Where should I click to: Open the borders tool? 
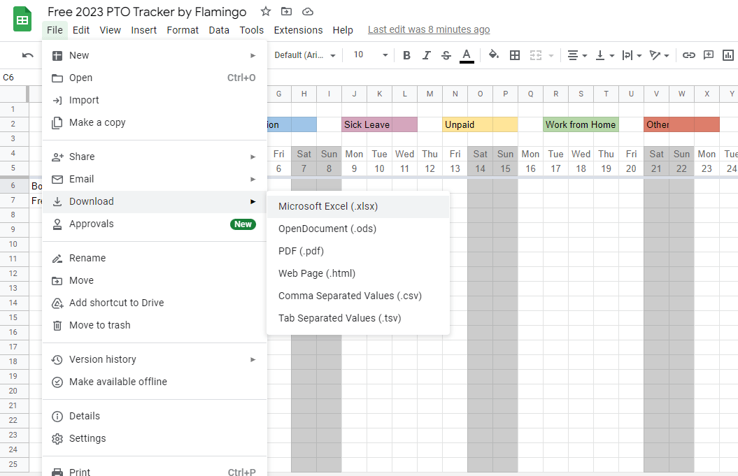pos(515,55)
